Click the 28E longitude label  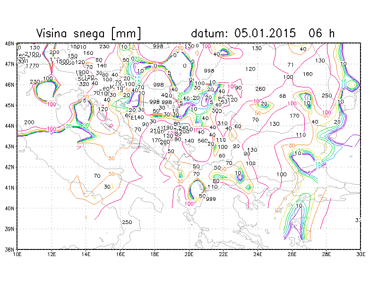click(326, 254)
